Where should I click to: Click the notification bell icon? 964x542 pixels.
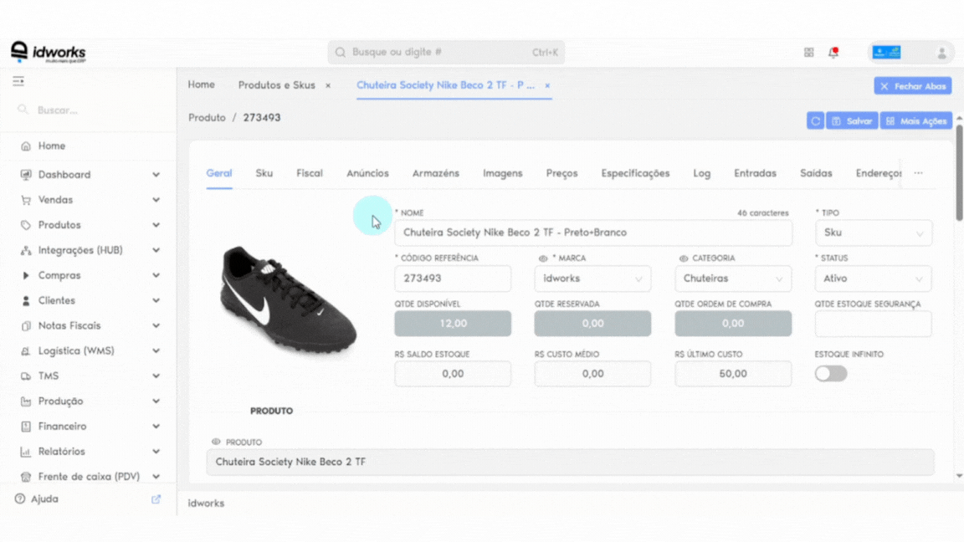tap(833, 52)
